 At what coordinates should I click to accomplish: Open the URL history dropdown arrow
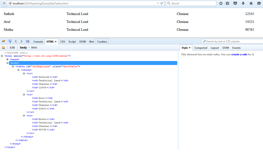click(158, 3)
